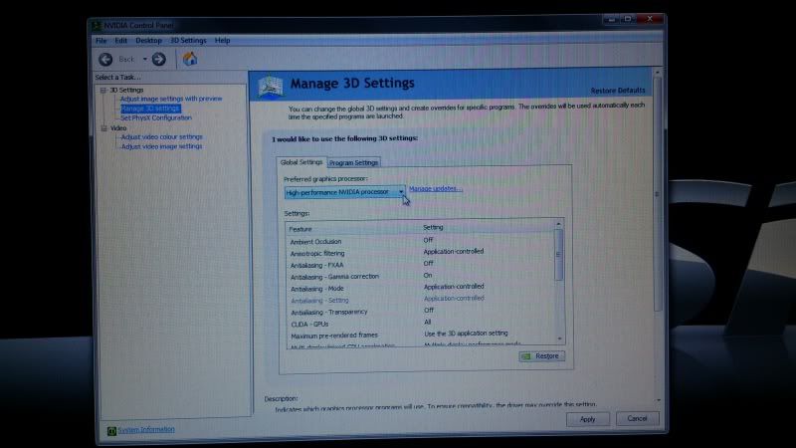This screenshot has width=796, height=448.
Task: Close the NVIDIA Control Panel window
Action: pyautogui.click(x=650, y=19)
